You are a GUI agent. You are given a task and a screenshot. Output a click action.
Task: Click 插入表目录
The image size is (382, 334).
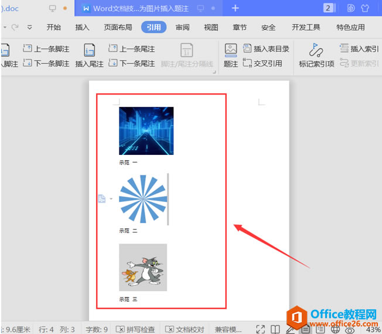point(266,49)
